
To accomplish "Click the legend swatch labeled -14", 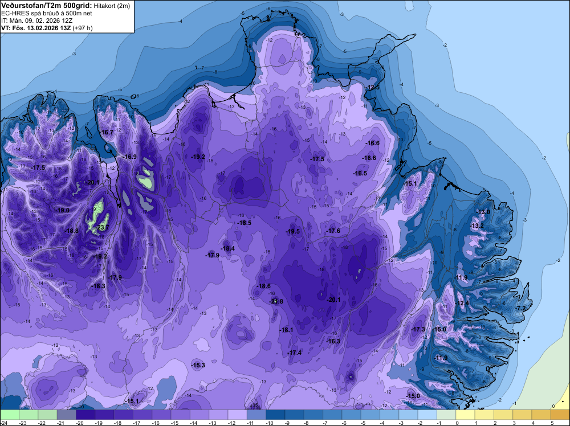I will tap(199, 415).
